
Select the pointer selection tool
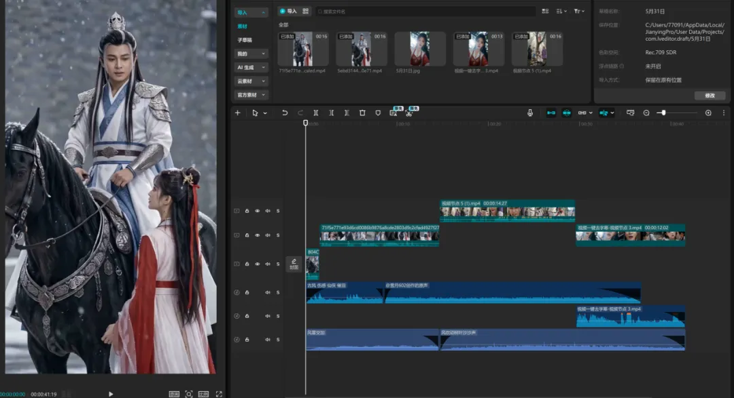255,113
